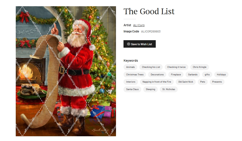Open the St. Nicholas keyword tag
The image size is (242, 141).
pyautogui.click(x=168, y=89)
